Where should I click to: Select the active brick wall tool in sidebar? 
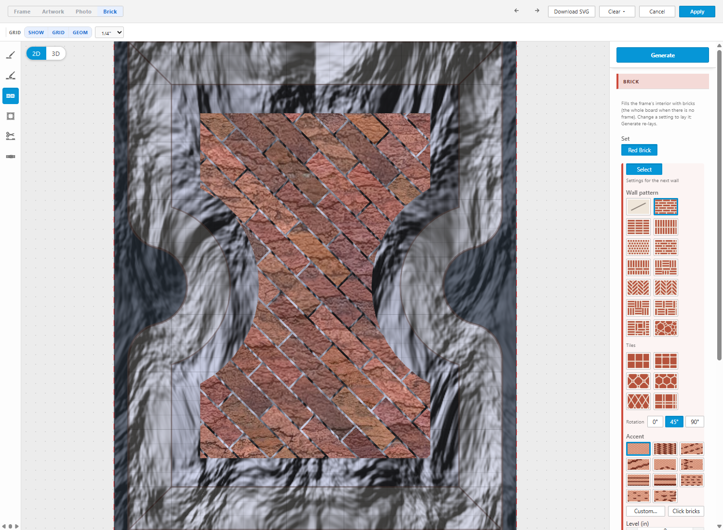(x=11, y=96)
